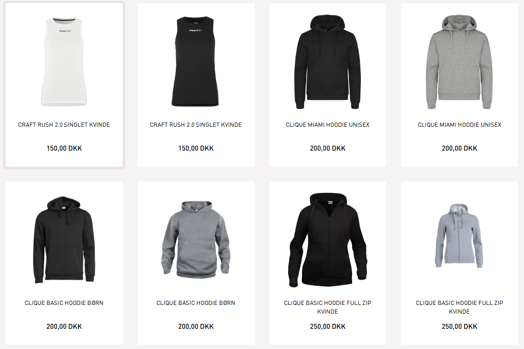Click grey Clique Miami Hoodie Unisex title

[x=459, y=124]
